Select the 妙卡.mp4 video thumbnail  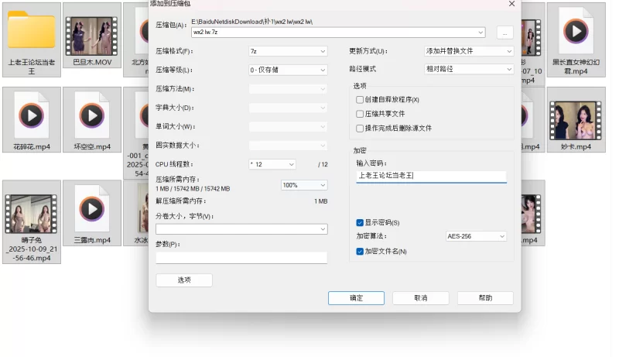click(576, 121)
